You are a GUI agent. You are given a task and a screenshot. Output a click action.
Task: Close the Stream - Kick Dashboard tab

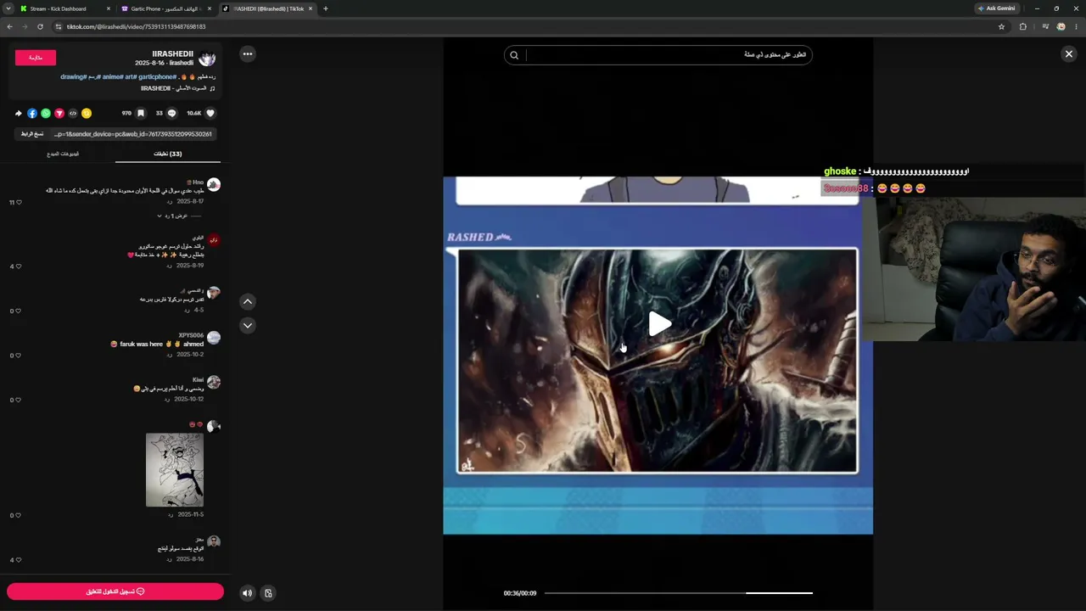[109, 8]
